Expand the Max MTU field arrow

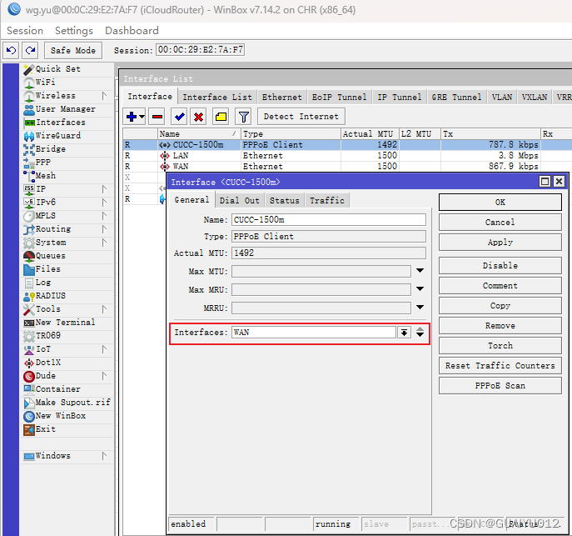(420, 270)
